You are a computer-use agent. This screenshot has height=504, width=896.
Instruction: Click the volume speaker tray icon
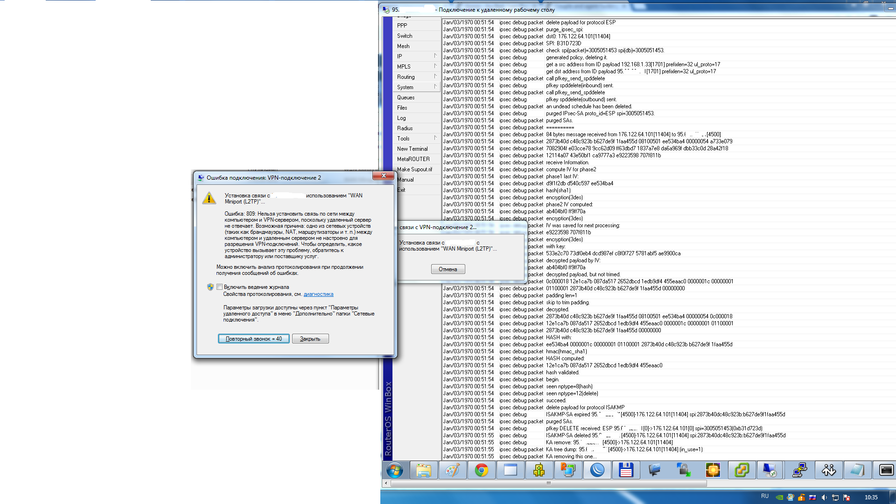(824, 497)
